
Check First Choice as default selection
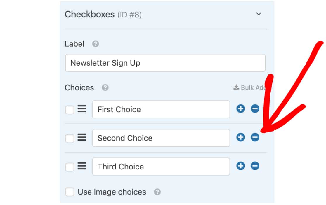(x=70, y=110)
